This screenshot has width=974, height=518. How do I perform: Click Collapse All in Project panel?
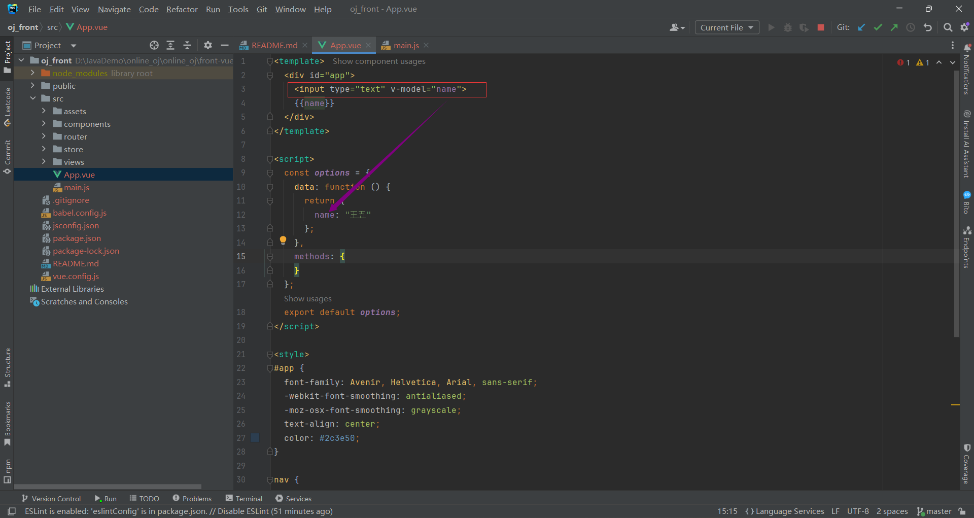pyautogui.click(x=187, y=45)
